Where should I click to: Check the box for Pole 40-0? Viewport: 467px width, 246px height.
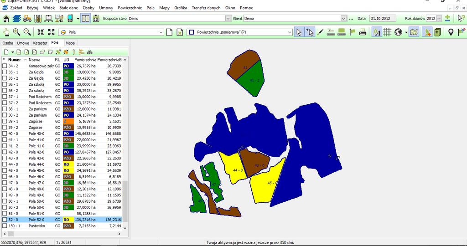tap(5, 133)
